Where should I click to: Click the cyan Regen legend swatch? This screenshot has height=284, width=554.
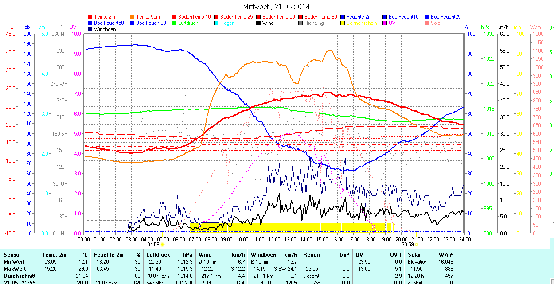coord(217,23)
